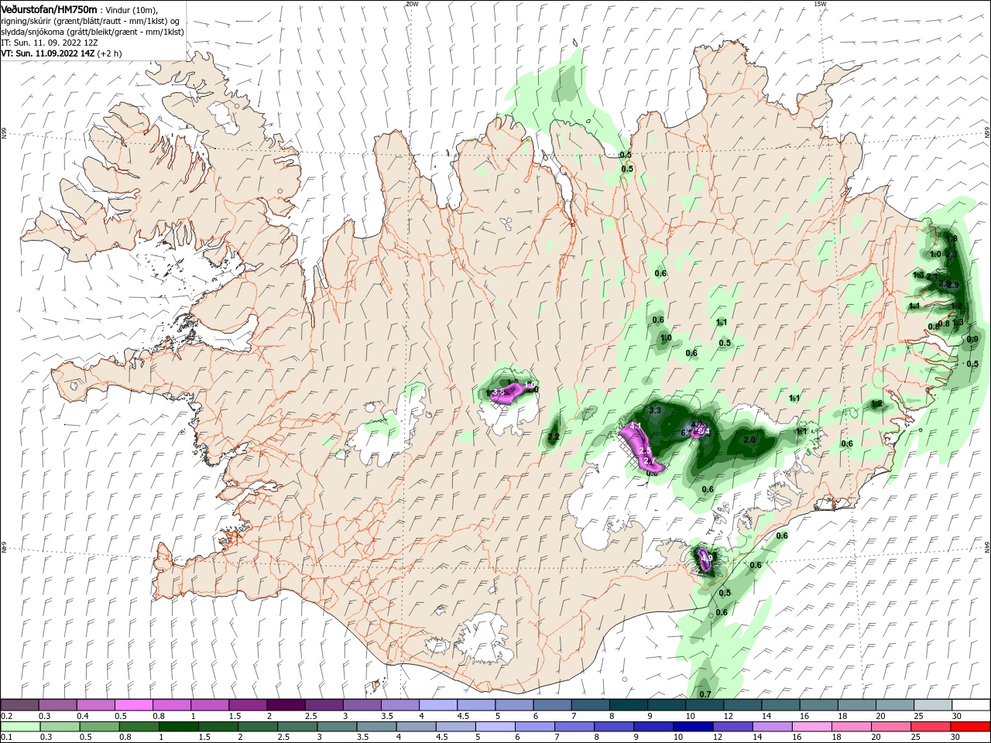991x743 pixels.
Task: Click the 15W longitude label
Action: click(x=821, y=4)
